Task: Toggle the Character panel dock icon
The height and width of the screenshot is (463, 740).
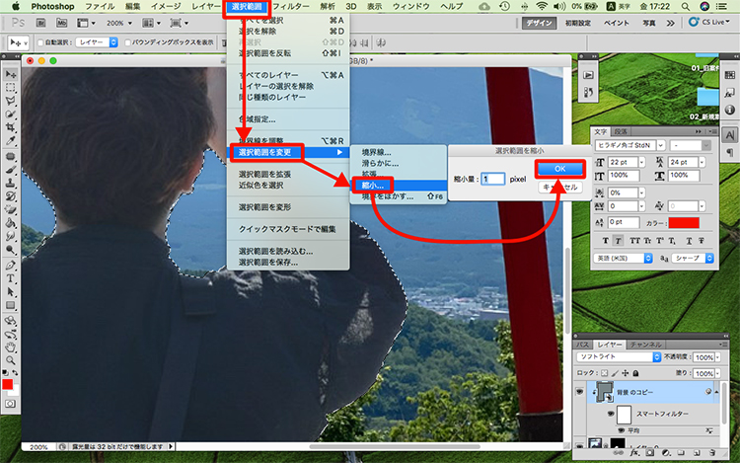Action: (x=729, y=135)
